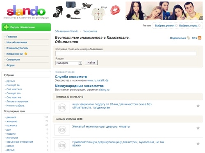Select the 'Не могу забыть' category

[16, 106]
